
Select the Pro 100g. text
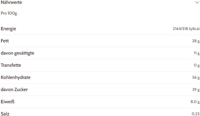9,13
